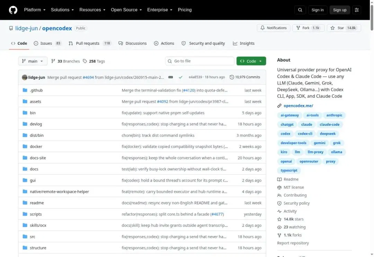Star the opencodex repository
This screenshot has height=257, width=374.
coord(344,28)
